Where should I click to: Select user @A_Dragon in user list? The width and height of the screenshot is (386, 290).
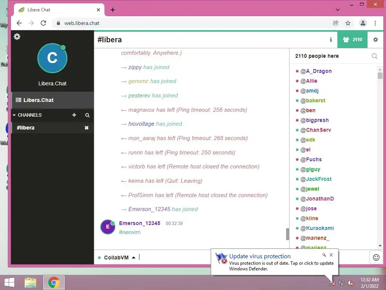coord(316,71)
